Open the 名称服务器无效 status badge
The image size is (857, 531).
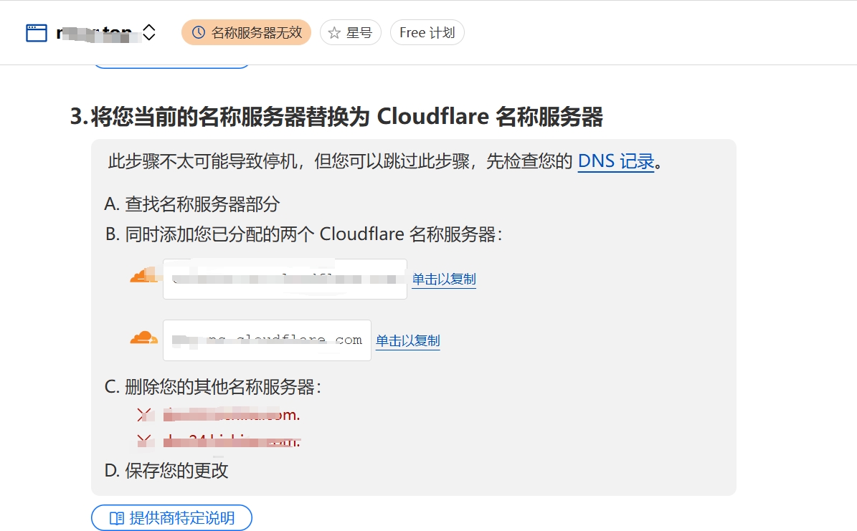point(246,33)
